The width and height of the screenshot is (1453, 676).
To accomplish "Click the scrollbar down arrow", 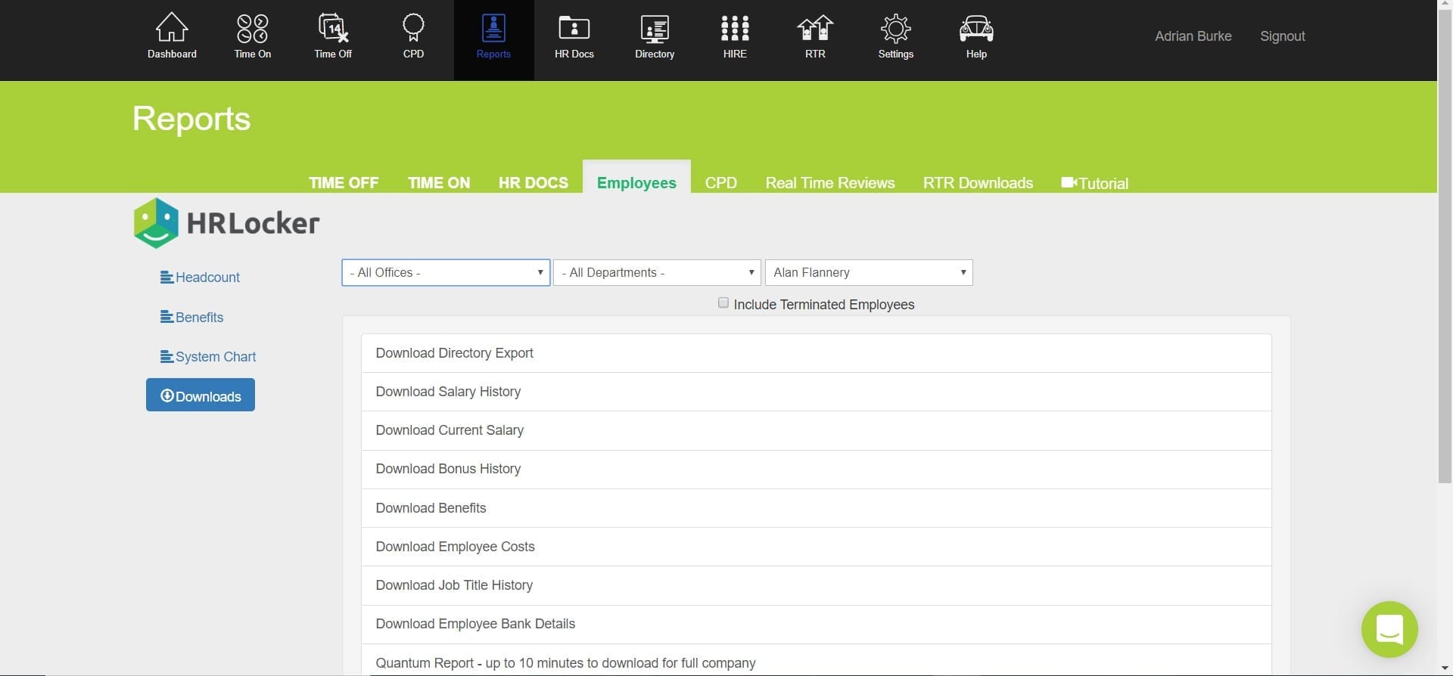I will click(x=1445, y=669).
